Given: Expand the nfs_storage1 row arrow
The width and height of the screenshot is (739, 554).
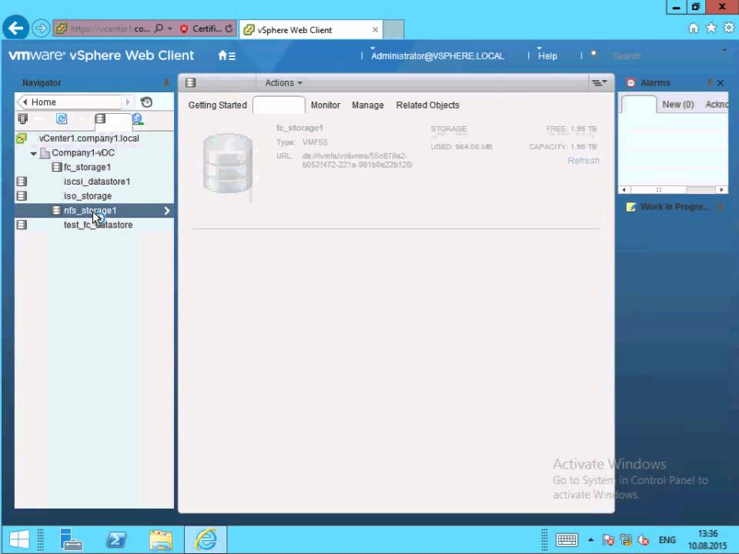Looking at the screenshot, I should point(166,211).
